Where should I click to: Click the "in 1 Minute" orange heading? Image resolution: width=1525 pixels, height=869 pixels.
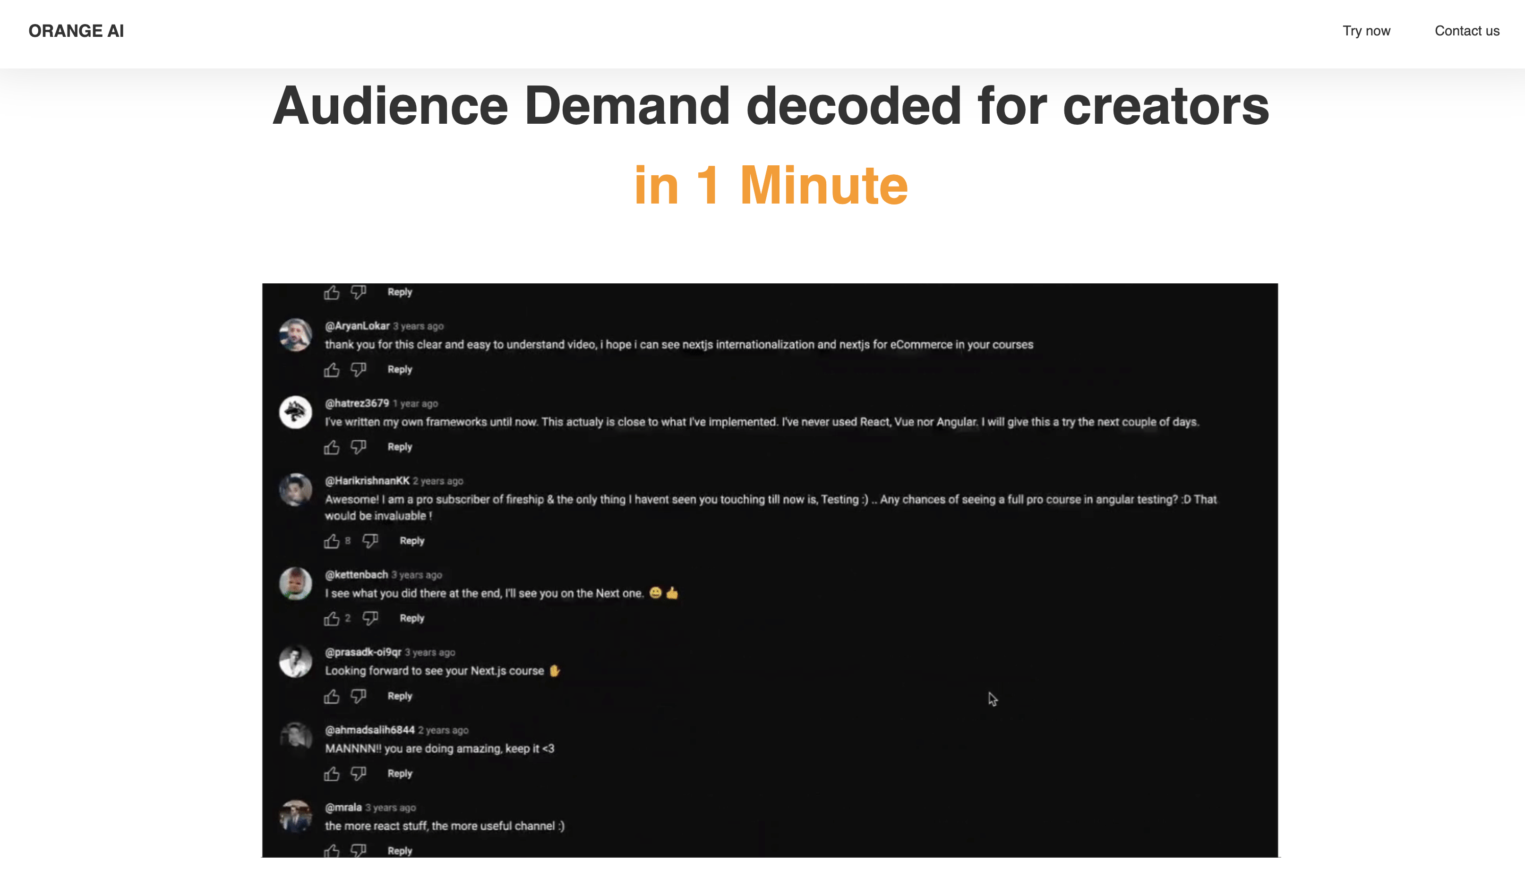[771, 185]
